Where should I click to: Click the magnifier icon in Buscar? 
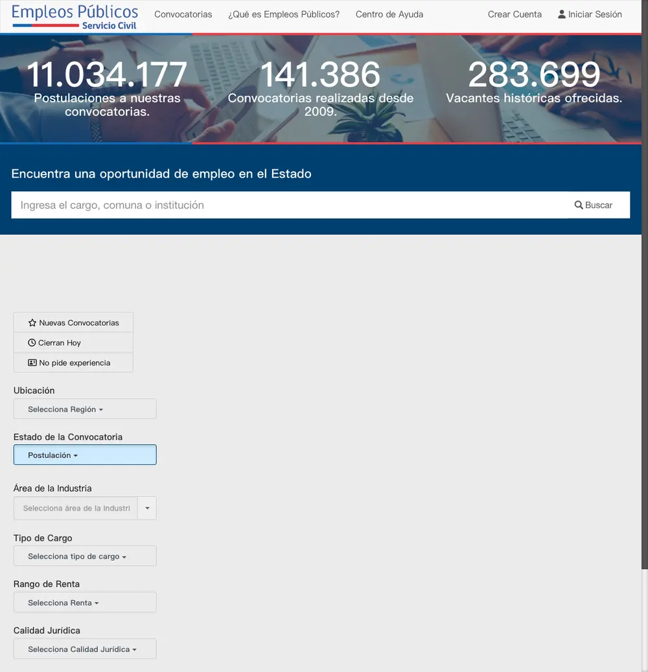click(578, 205)
